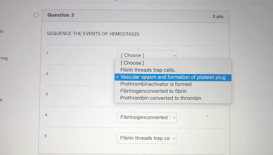Expand the [ Choose ] selector at top
This screenshot has width=273, height=155.
[147, 55]
